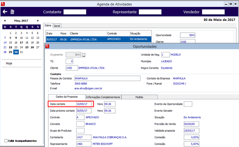Click the Comissão field showing 5,00%

[x=191, y=144]
